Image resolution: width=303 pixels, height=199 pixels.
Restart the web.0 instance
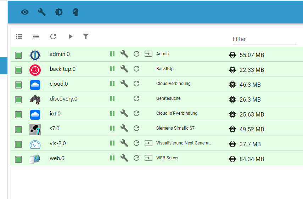(136, 158)
